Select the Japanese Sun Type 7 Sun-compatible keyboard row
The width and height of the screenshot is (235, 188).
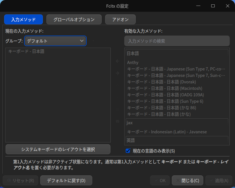click(177, 75)
